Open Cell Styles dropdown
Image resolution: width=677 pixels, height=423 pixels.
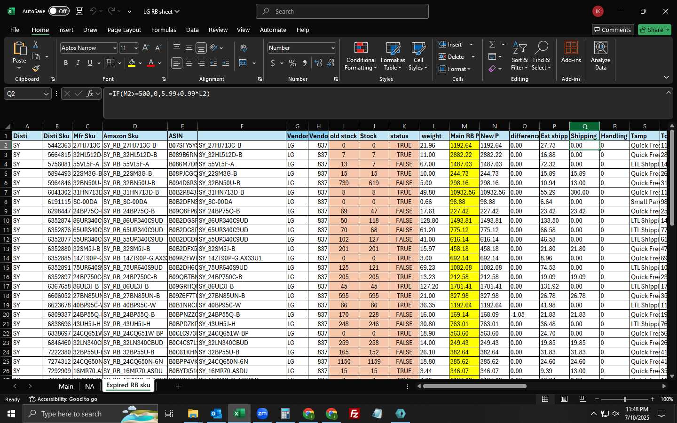[x=418, y=56]
